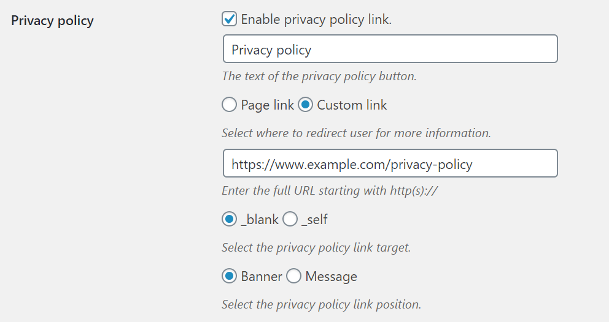Click the bold Privacy policy section heading
The width and height of the screenshot is (609, 322).
pyautogui.click(x=52, y=21)
